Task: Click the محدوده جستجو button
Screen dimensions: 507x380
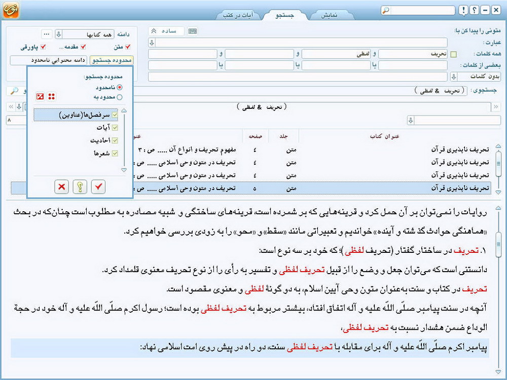Action: pos(112,60)
